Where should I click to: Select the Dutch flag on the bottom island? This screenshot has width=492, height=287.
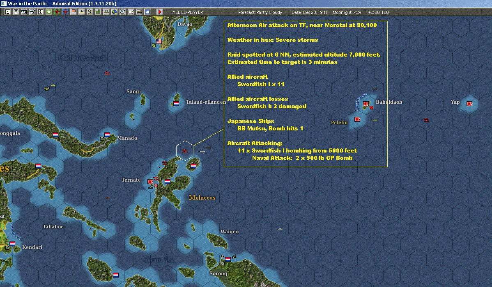116,275
